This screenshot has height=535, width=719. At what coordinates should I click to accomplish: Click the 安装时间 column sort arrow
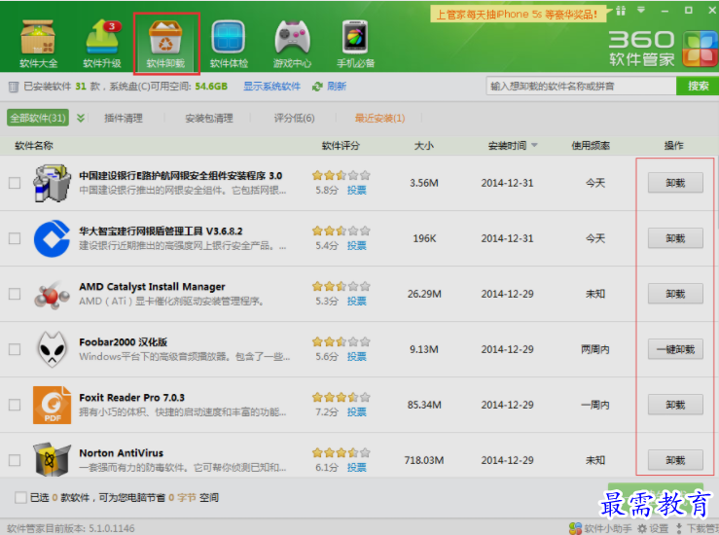coord(534,146)
